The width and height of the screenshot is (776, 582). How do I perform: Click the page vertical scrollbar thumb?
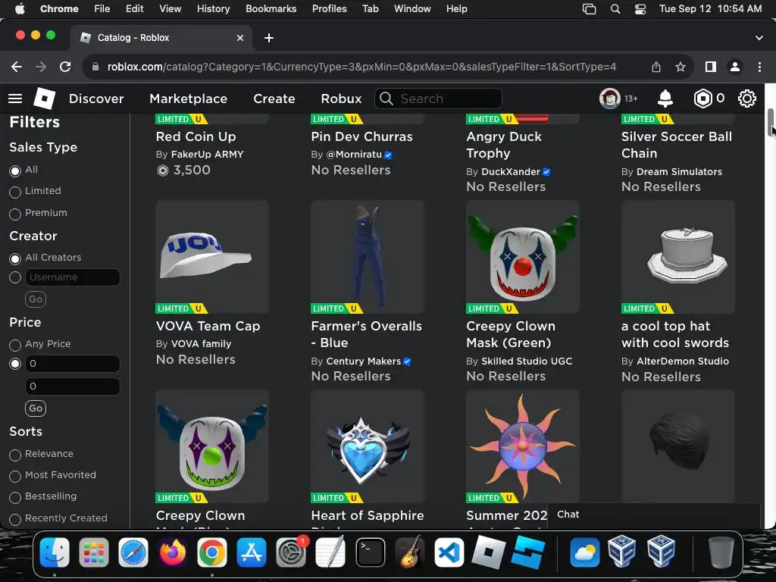tap(771, 122)
